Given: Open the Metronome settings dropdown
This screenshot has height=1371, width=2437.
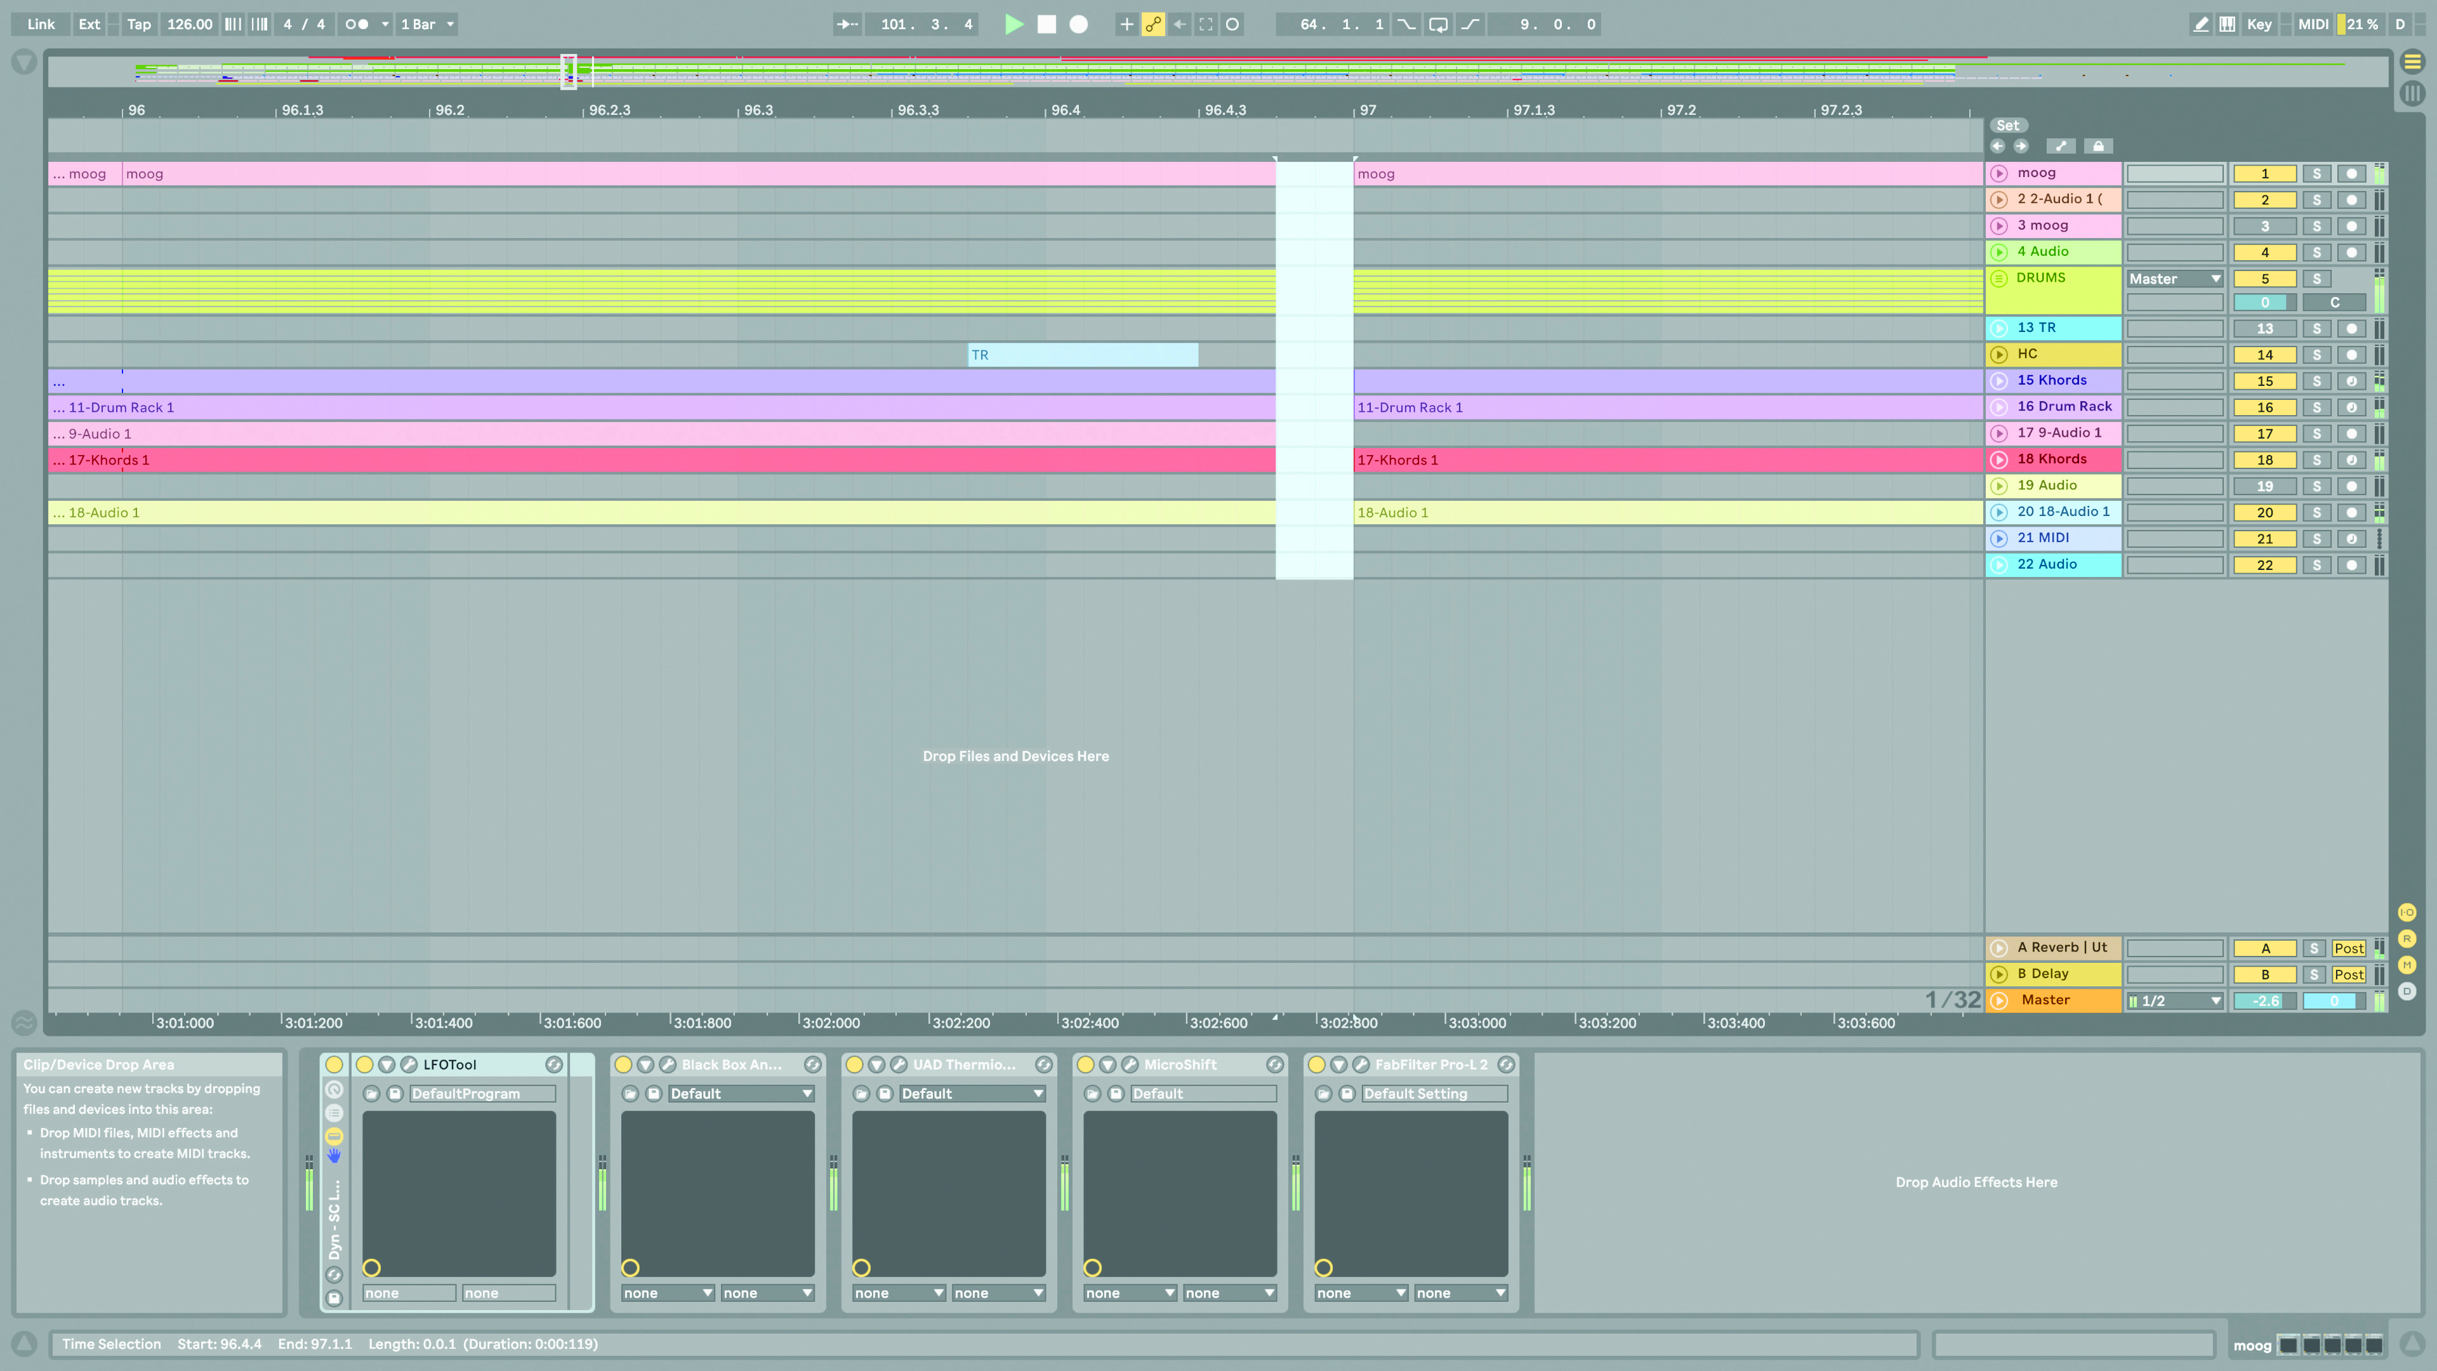Looking at the screenshot, I should (x=384, y=25).
